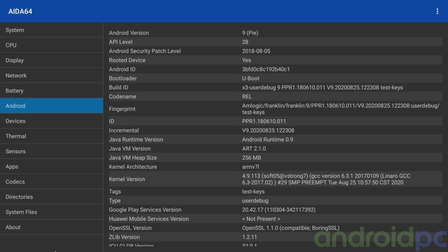The width and height of the screenshot is (448, 252).
Task: Click the Fingerprint row
Action: click(x=275, y=109)
